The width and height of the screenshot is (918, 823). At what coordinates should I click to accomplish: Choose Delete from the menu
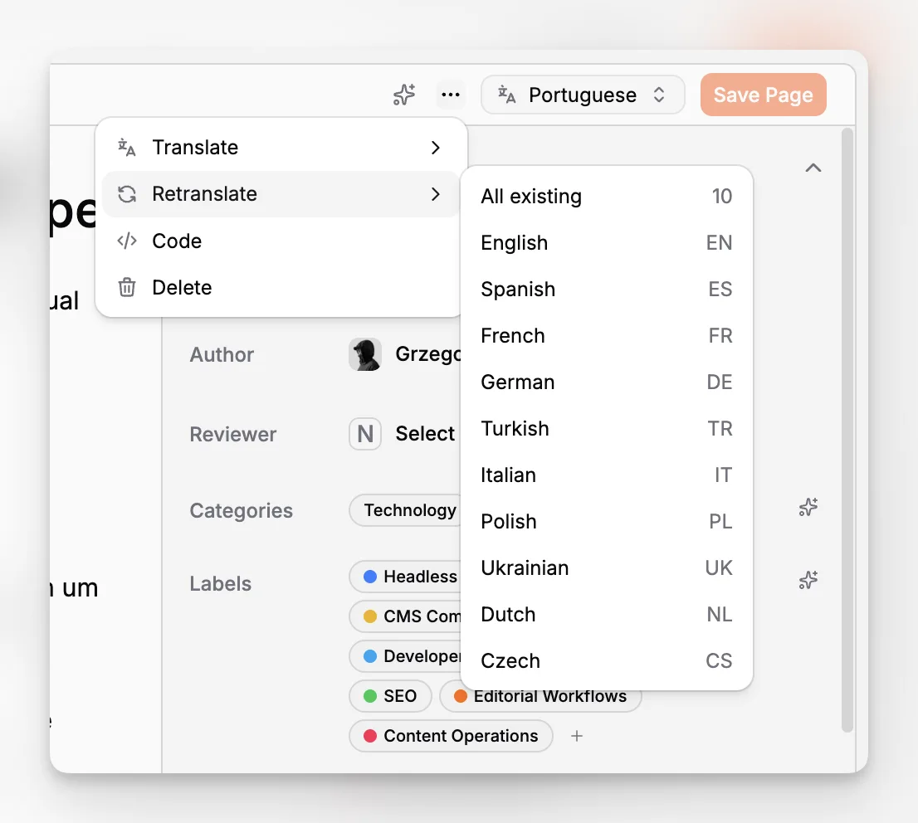coord(281,287)
